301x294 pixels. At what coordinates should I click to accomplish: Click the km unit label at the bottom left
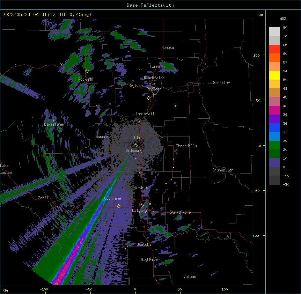tap(5, 290)
